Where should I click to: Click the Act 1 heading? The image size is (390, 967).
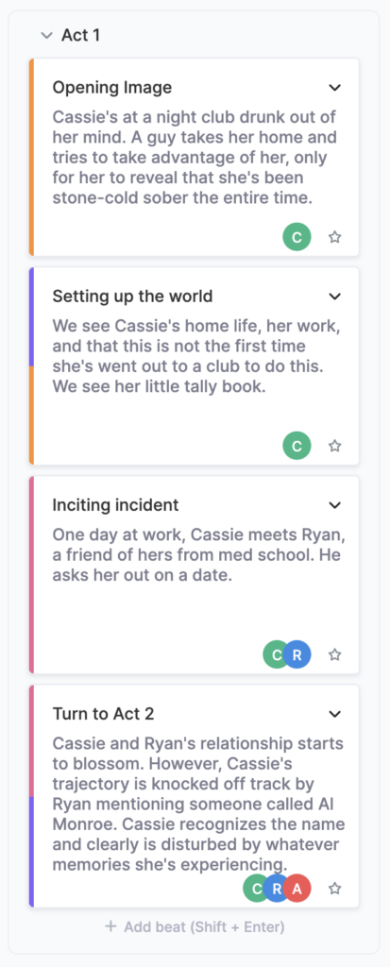80,35
